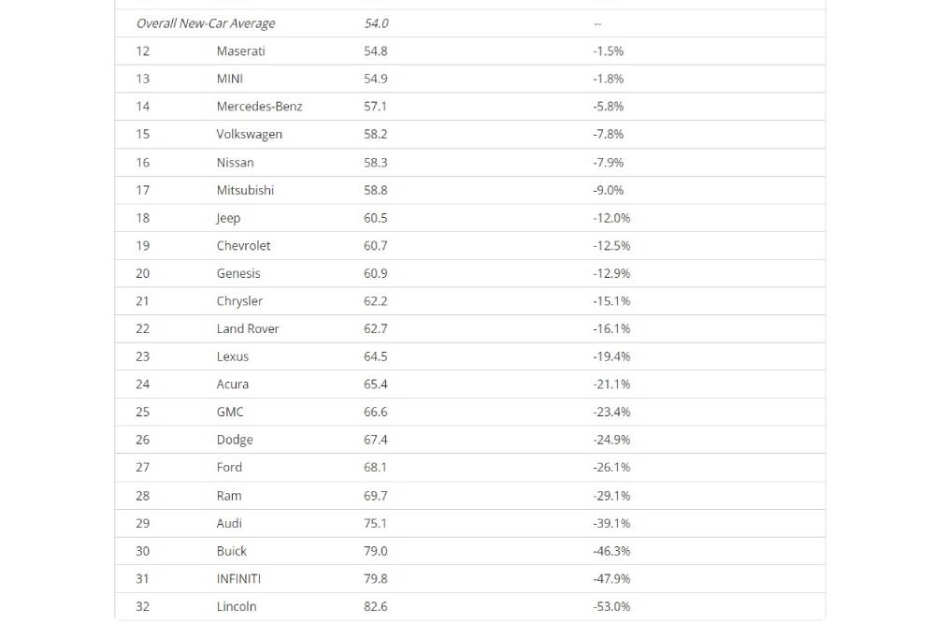Select the Overall New-Car Average label

[206, 23]
